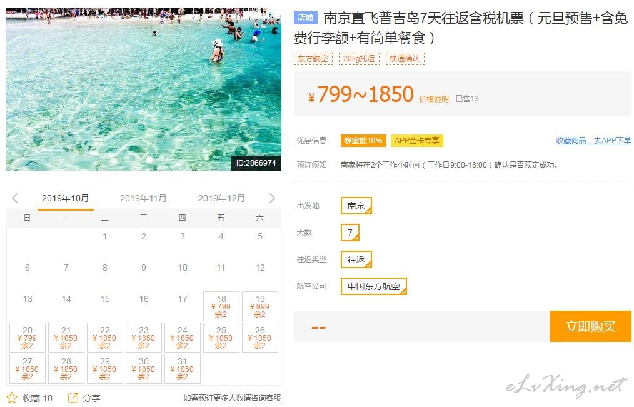Click the blue 店铺 shop badge
634x407 pixels.
[306, 18]
